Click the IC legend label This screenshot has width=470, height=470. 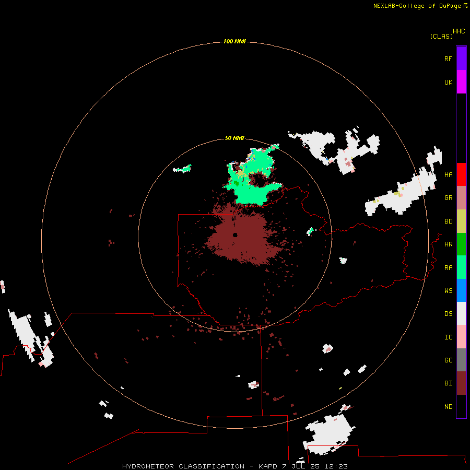[x=449, y=337]
